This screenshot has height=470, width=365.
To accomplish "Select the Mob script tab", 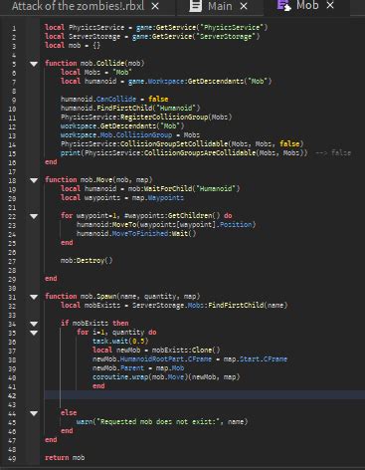I will 307,6.
